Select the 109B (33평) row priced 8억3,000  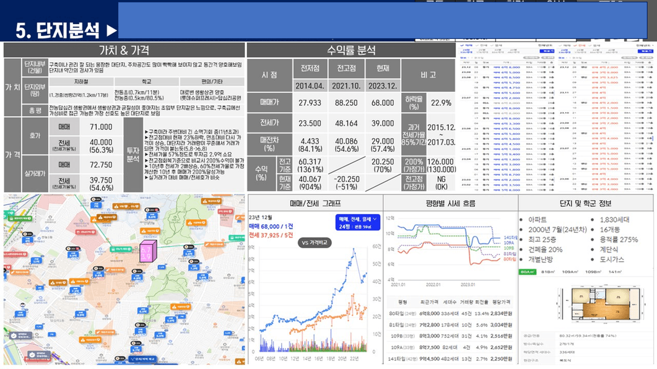450,336
